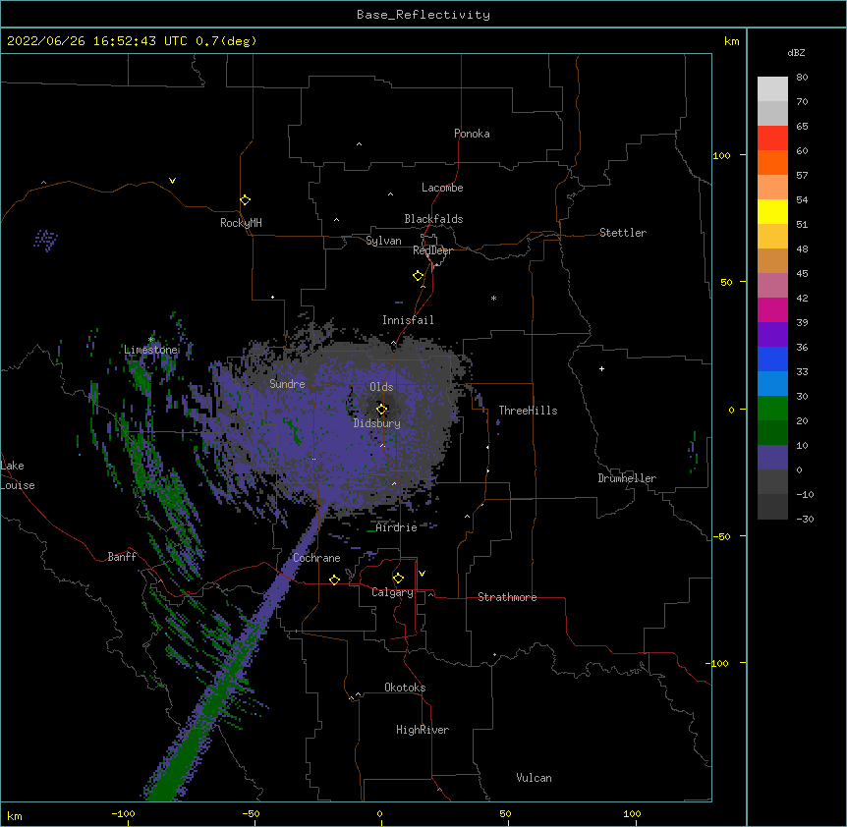Screen dimensions: 847x827
Task: Click the Sundre label
Action: 287,384
